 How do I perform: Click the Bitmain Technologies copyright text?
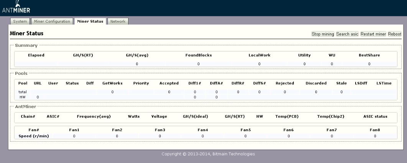tap(208, 154)
